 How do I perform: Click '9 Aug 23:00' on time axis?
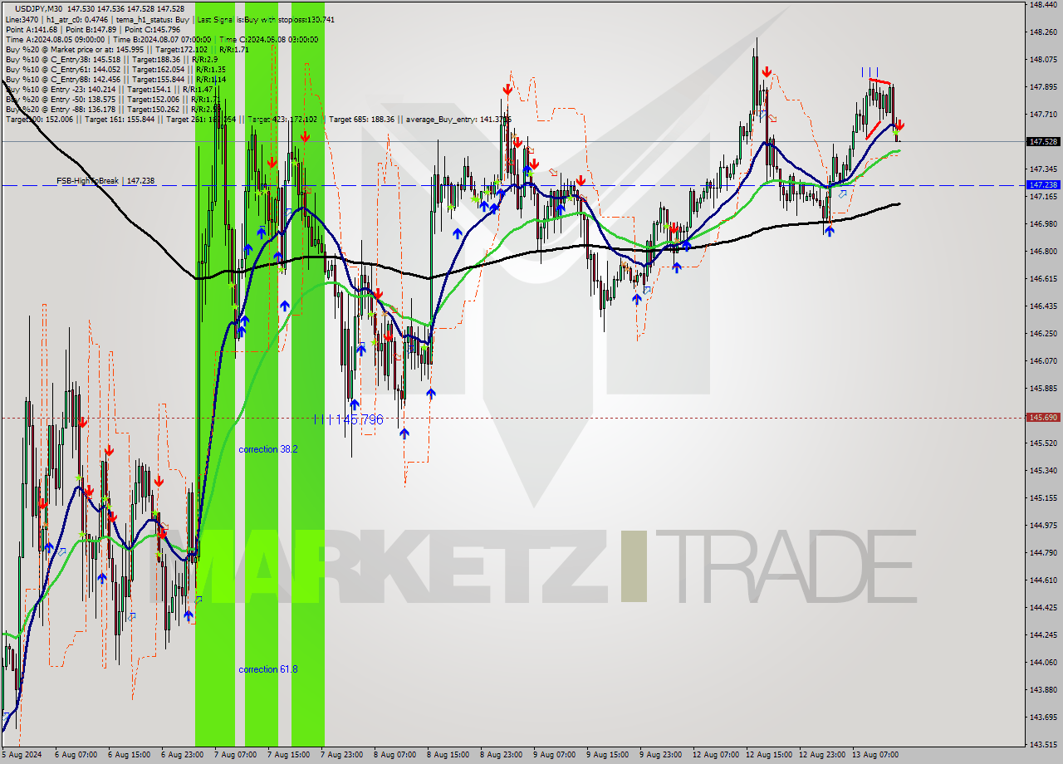(661, 755)
